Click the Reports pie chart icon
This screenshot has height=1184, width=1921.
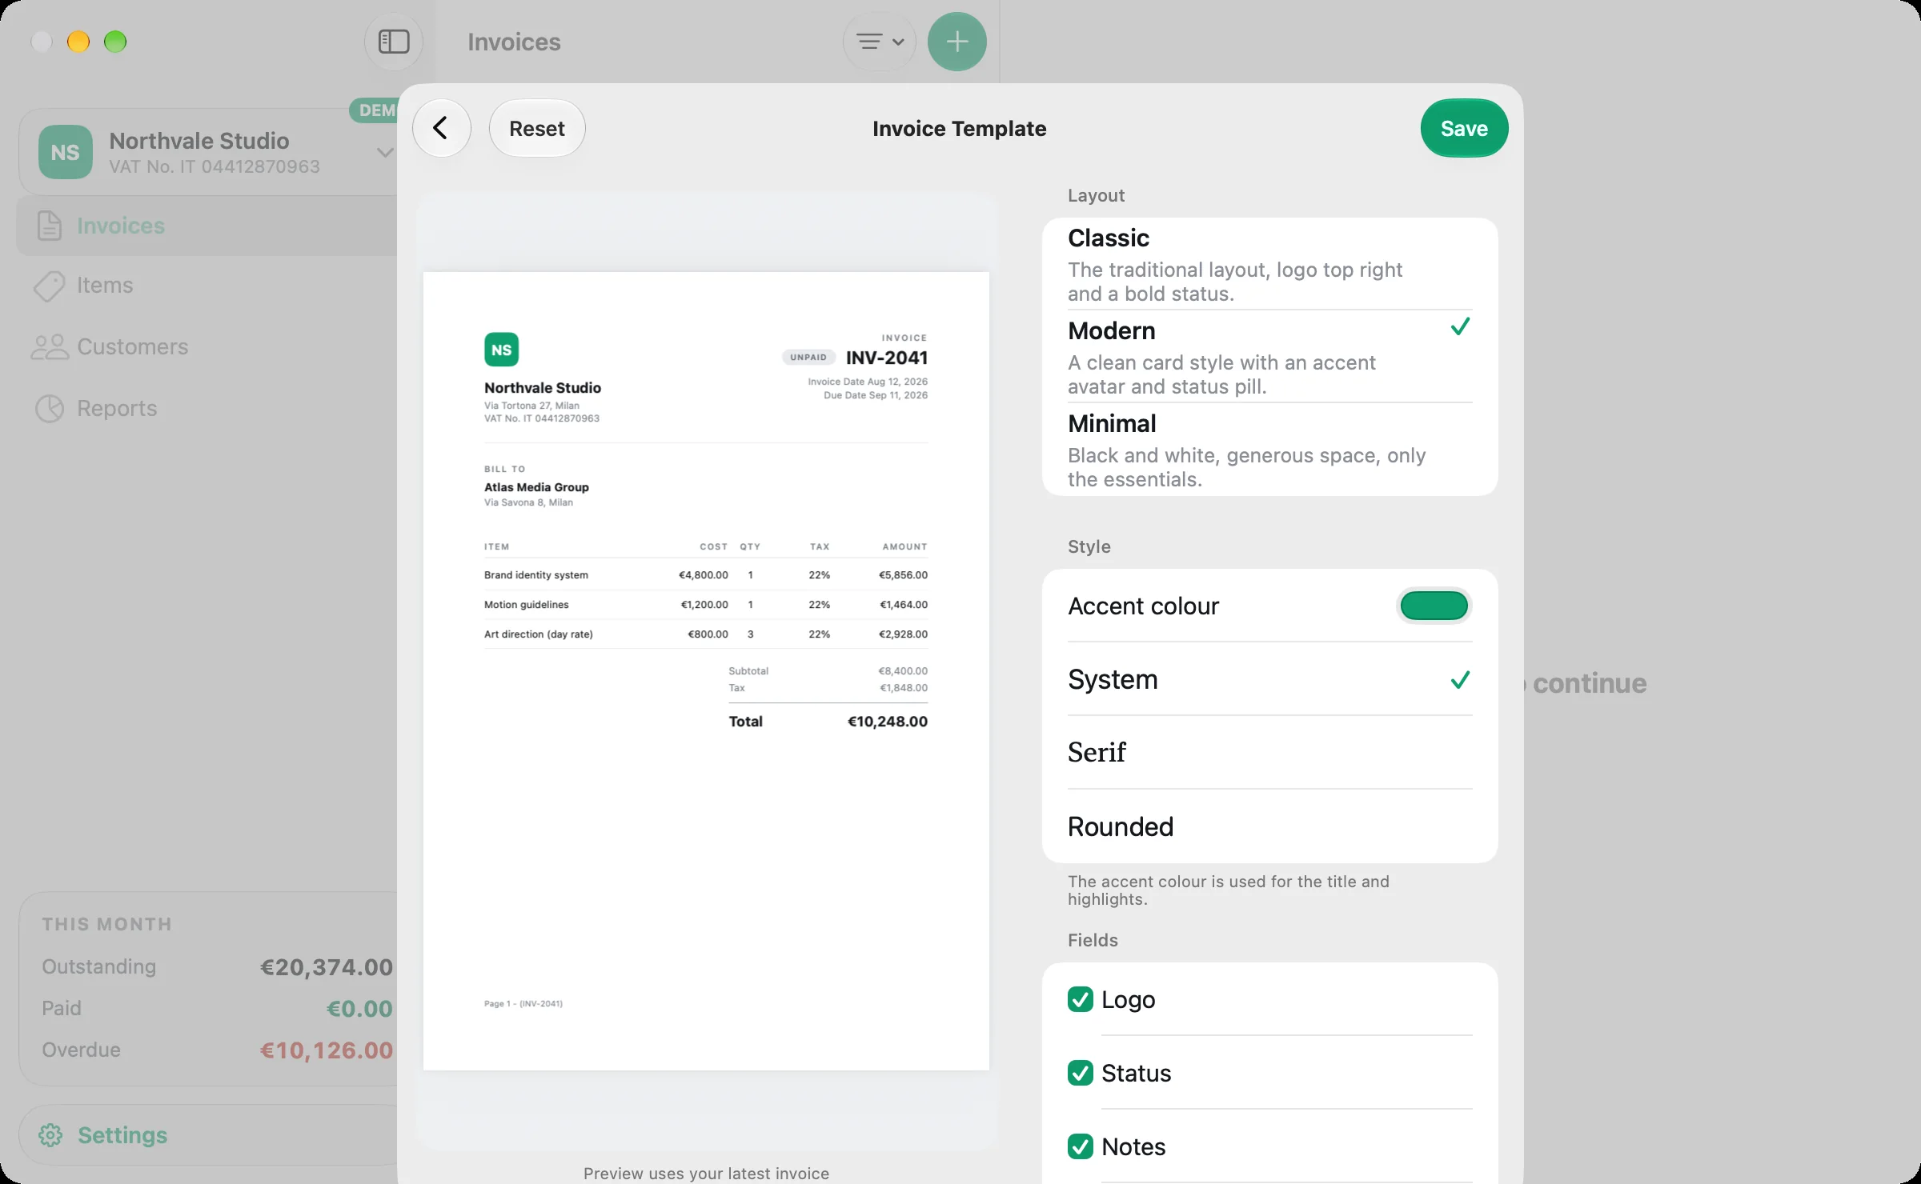[50, 409]
